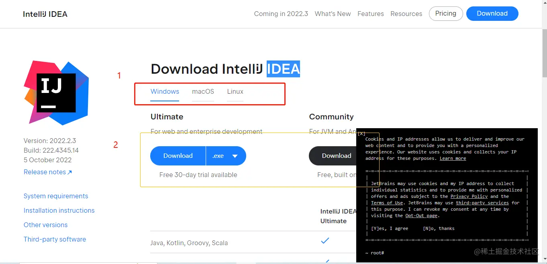Image resolution: width=547 pixels, height=264 pixels.
Task: Open the What's New menu item
Action: click(x=333, y=14)
